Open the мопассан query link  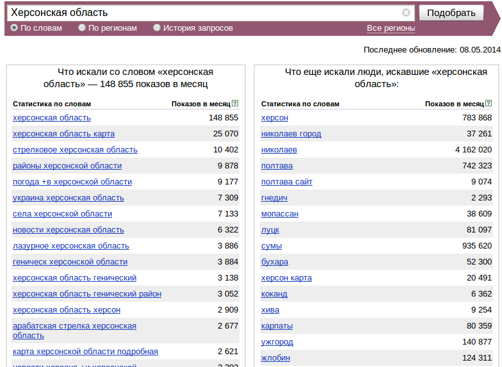pyautogui.click(x=280, y=214)
